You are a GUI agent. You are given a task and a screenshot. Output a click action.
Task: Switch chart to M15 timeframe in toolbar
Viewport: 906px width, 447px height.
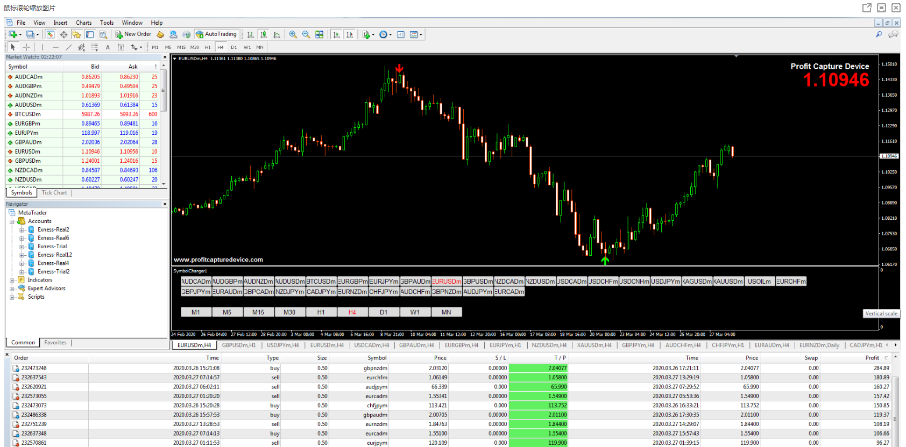tap(181, 47)
